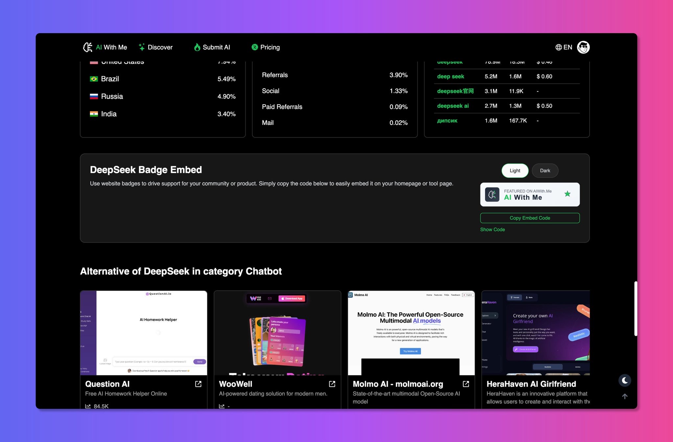Open Molmo AI external link icon

tap(466, 384)
